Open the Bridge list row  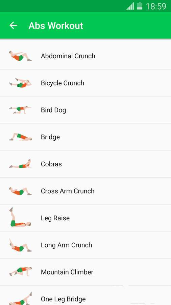tap(85, 137)
